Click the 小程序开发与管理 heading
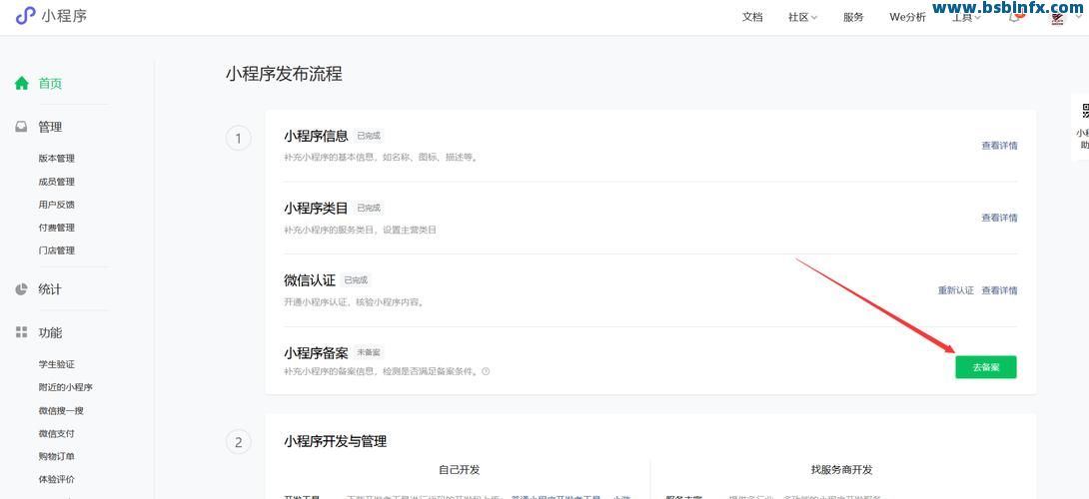Screen dimensions: 1089x499 click(x=336, y=441)
